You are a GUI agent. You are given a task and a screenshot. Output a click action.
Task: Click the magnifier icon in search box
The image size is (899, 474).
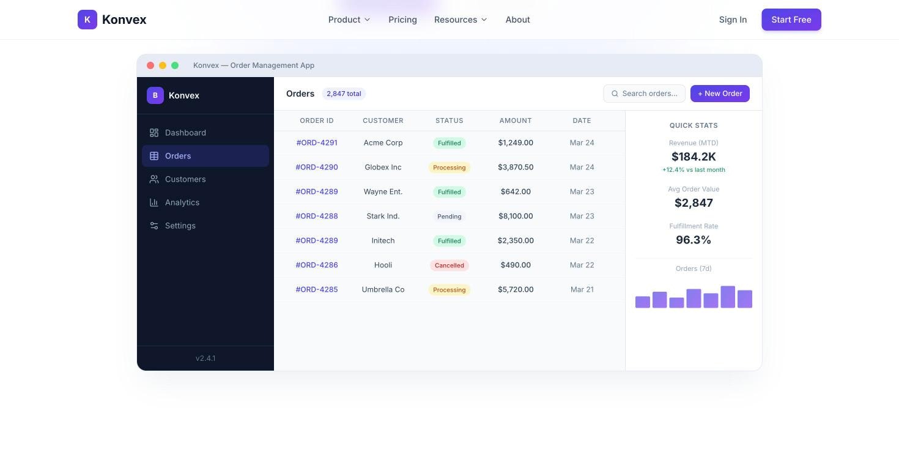[615, 94]
